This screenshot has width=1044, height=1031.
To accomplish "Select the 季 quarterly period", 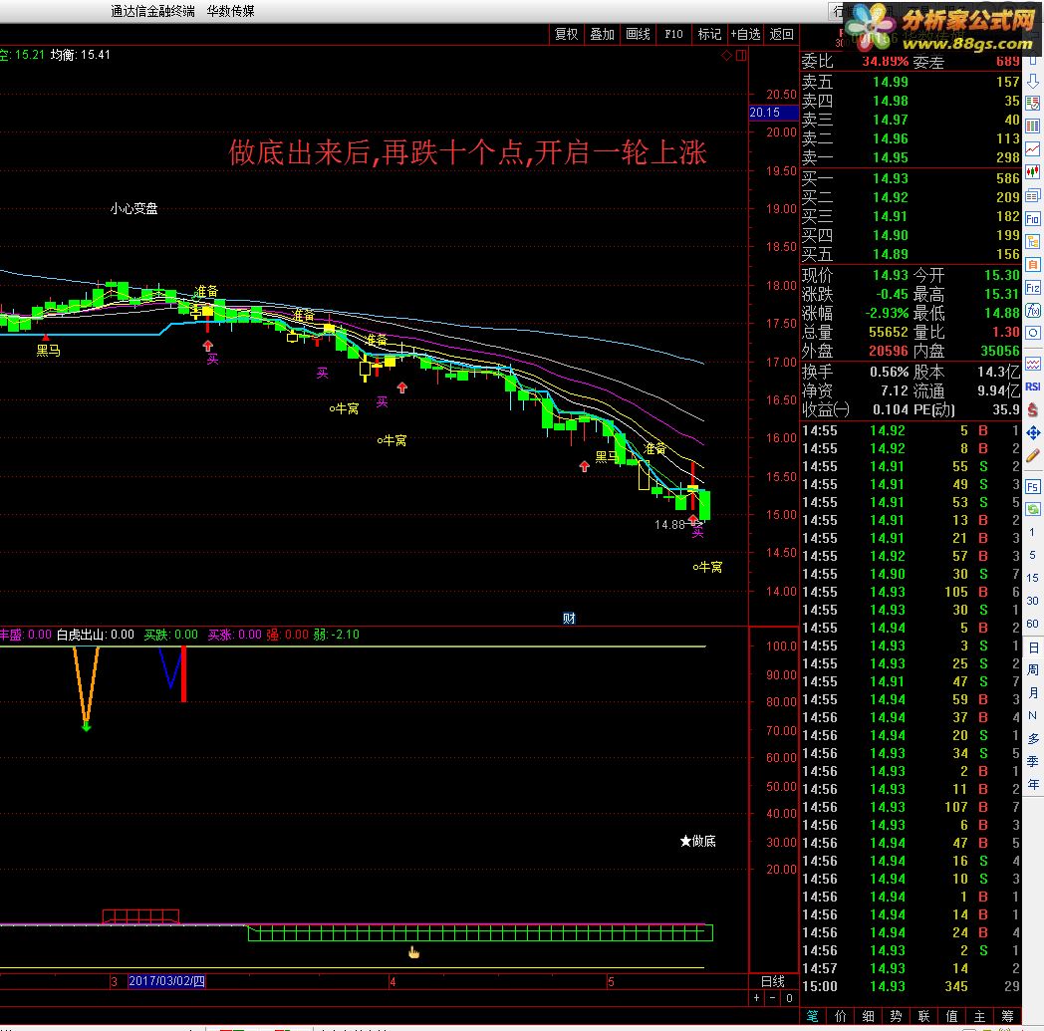I will point(1033,761).
